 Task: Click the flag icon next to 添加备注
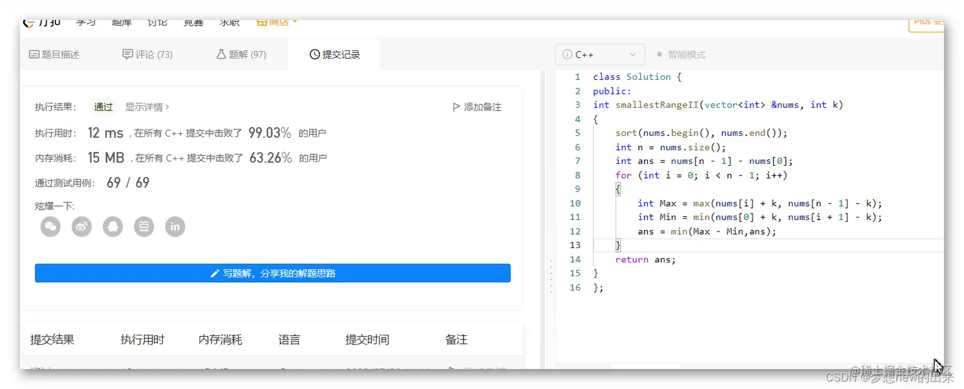pyautogui.click(x=455, y=106)
